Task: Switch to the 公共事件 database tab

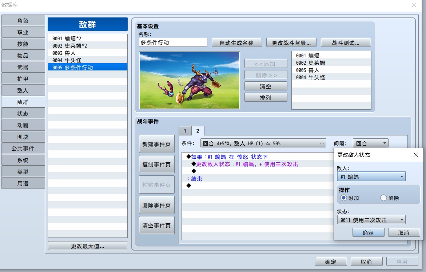Action: 23,149
